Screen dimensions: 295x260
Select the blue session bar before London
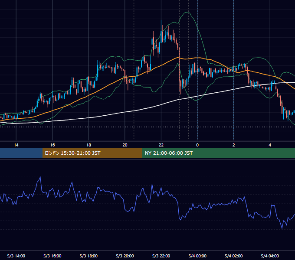click(x=21, y=153)
